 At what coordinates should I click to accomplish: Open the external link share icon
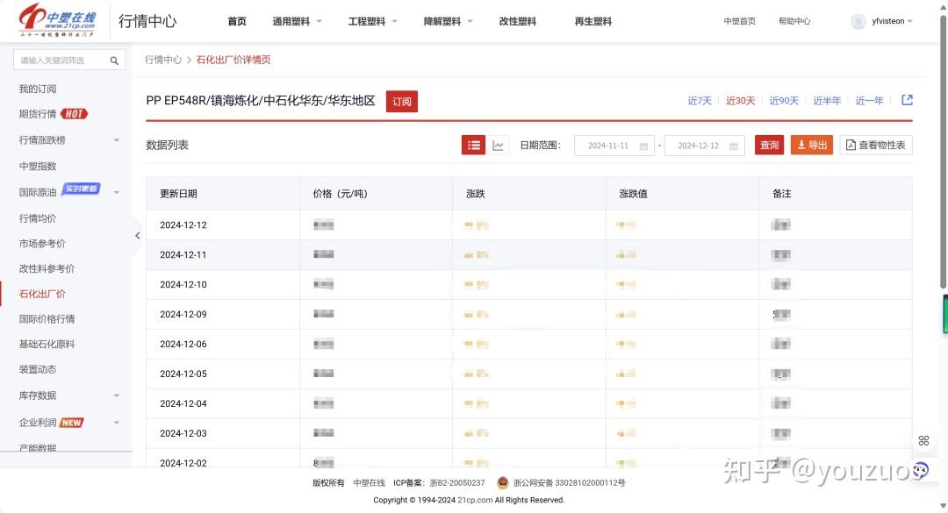coord(907,100)
